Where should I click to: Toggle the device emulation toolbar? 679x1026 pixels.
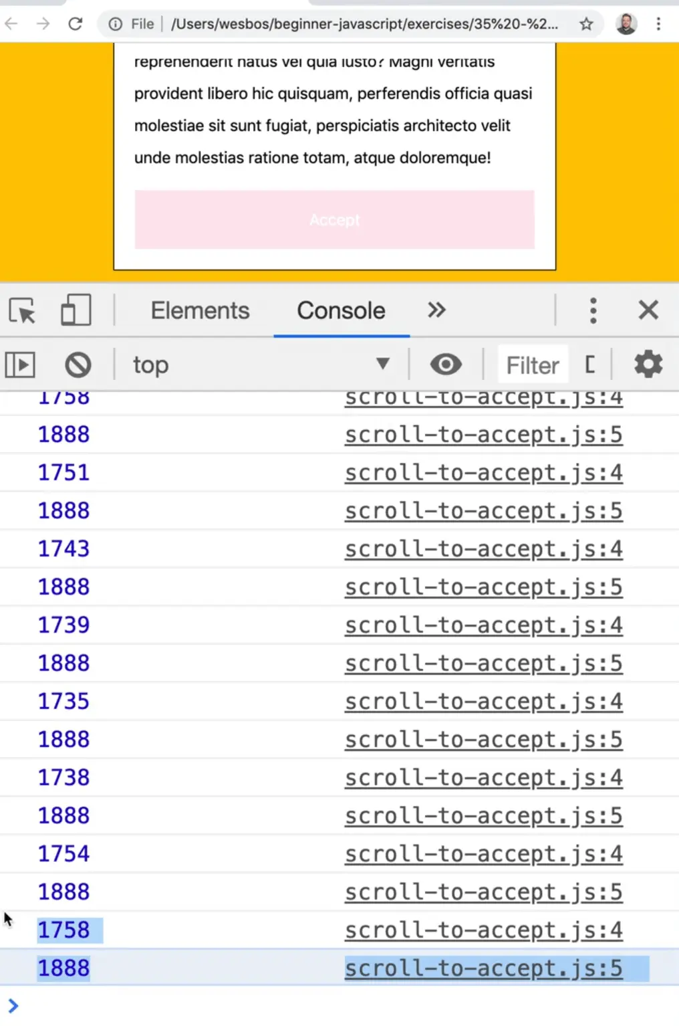[75, 310]
